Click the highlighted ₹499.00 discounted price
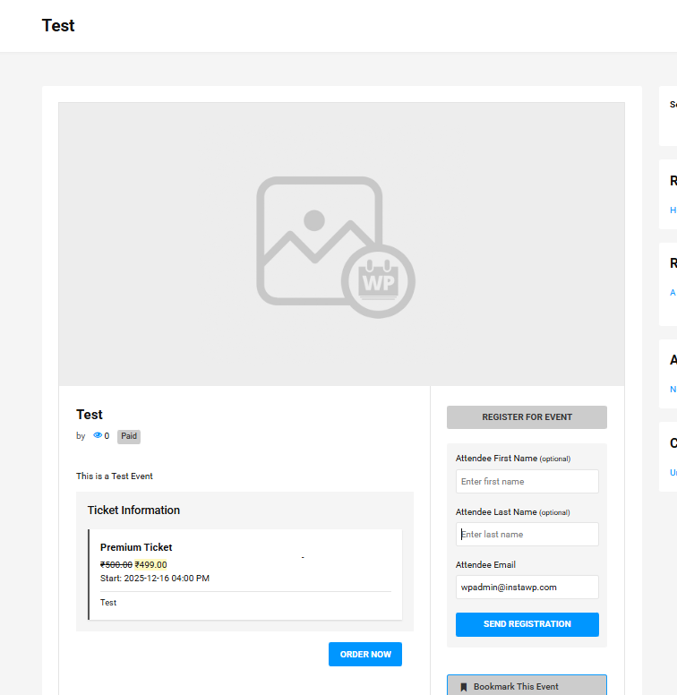 (x=150, y=564)
